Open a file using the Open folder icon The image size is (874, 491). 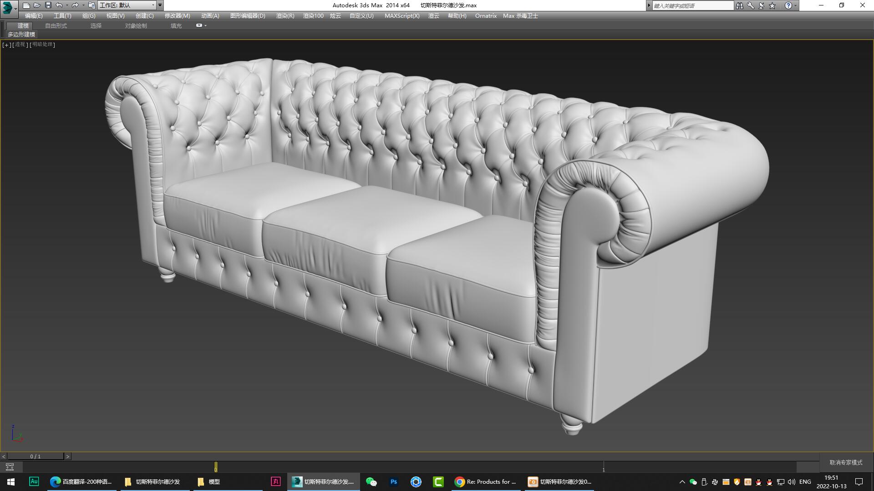[37, 5]
